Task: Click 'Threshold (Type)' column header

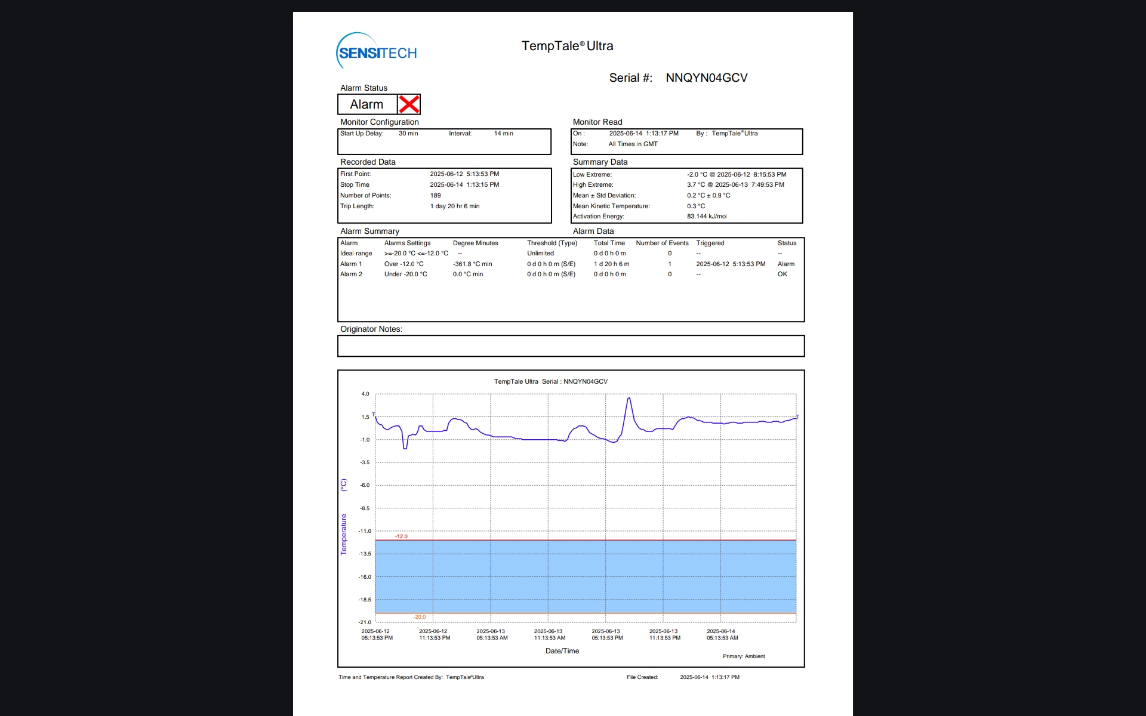Action: coord(552,243)
